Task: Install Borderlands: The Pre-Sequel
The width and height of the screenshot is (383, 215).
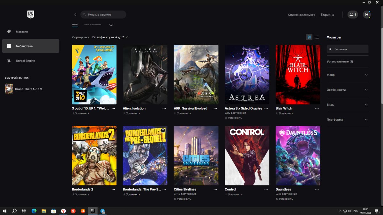Action: click(x=131, y=194)
